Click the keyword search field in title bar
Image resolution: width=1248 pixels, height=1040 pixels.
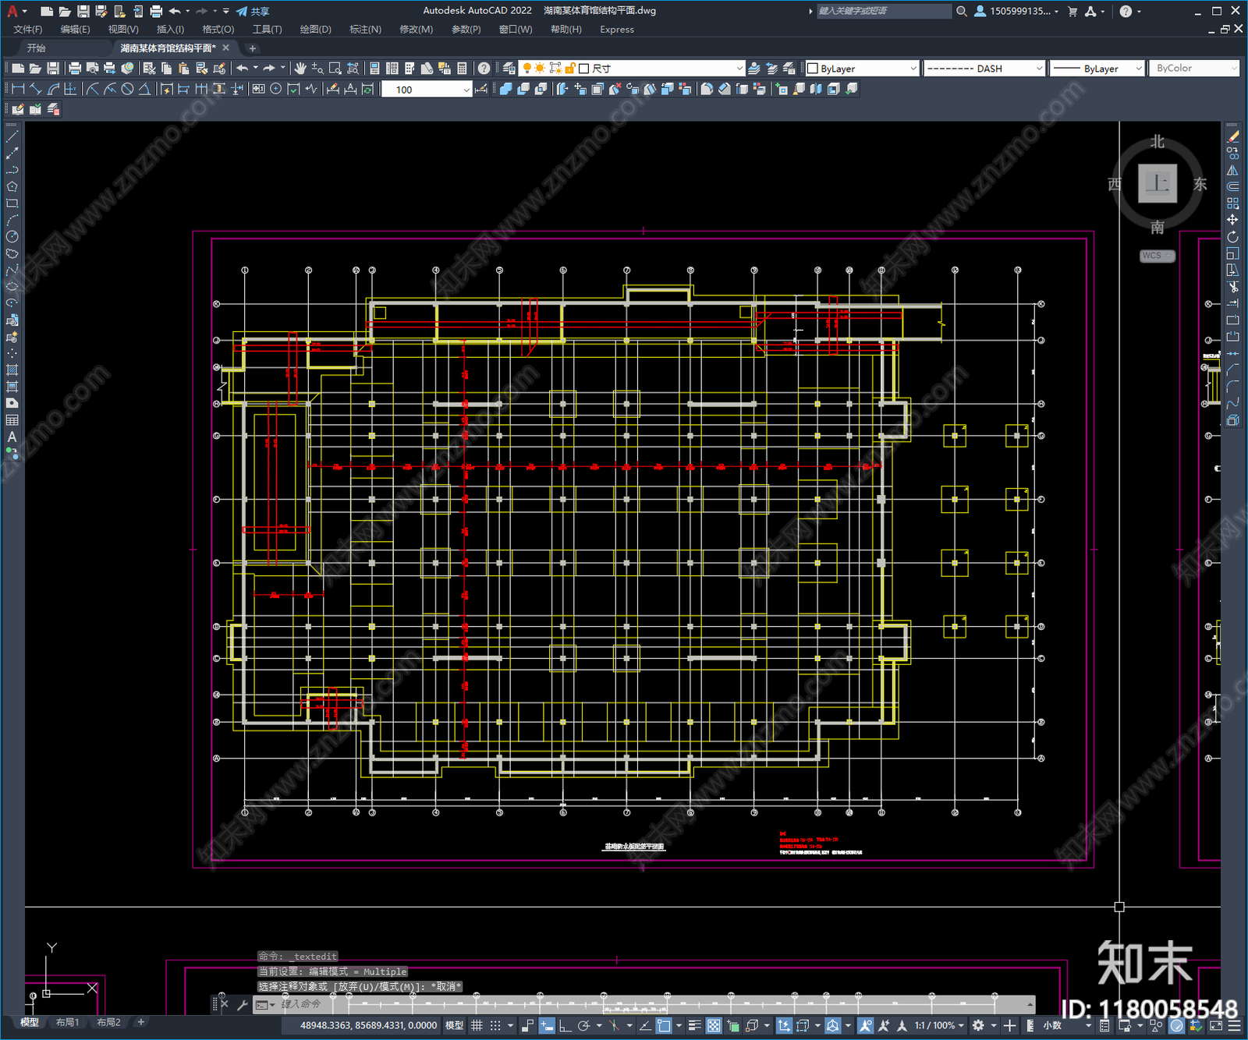(884, 11)
